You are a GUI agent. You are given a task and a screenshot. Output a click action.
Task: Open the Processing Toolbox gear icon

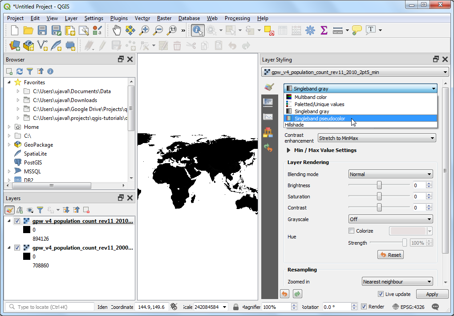point(310,30)
